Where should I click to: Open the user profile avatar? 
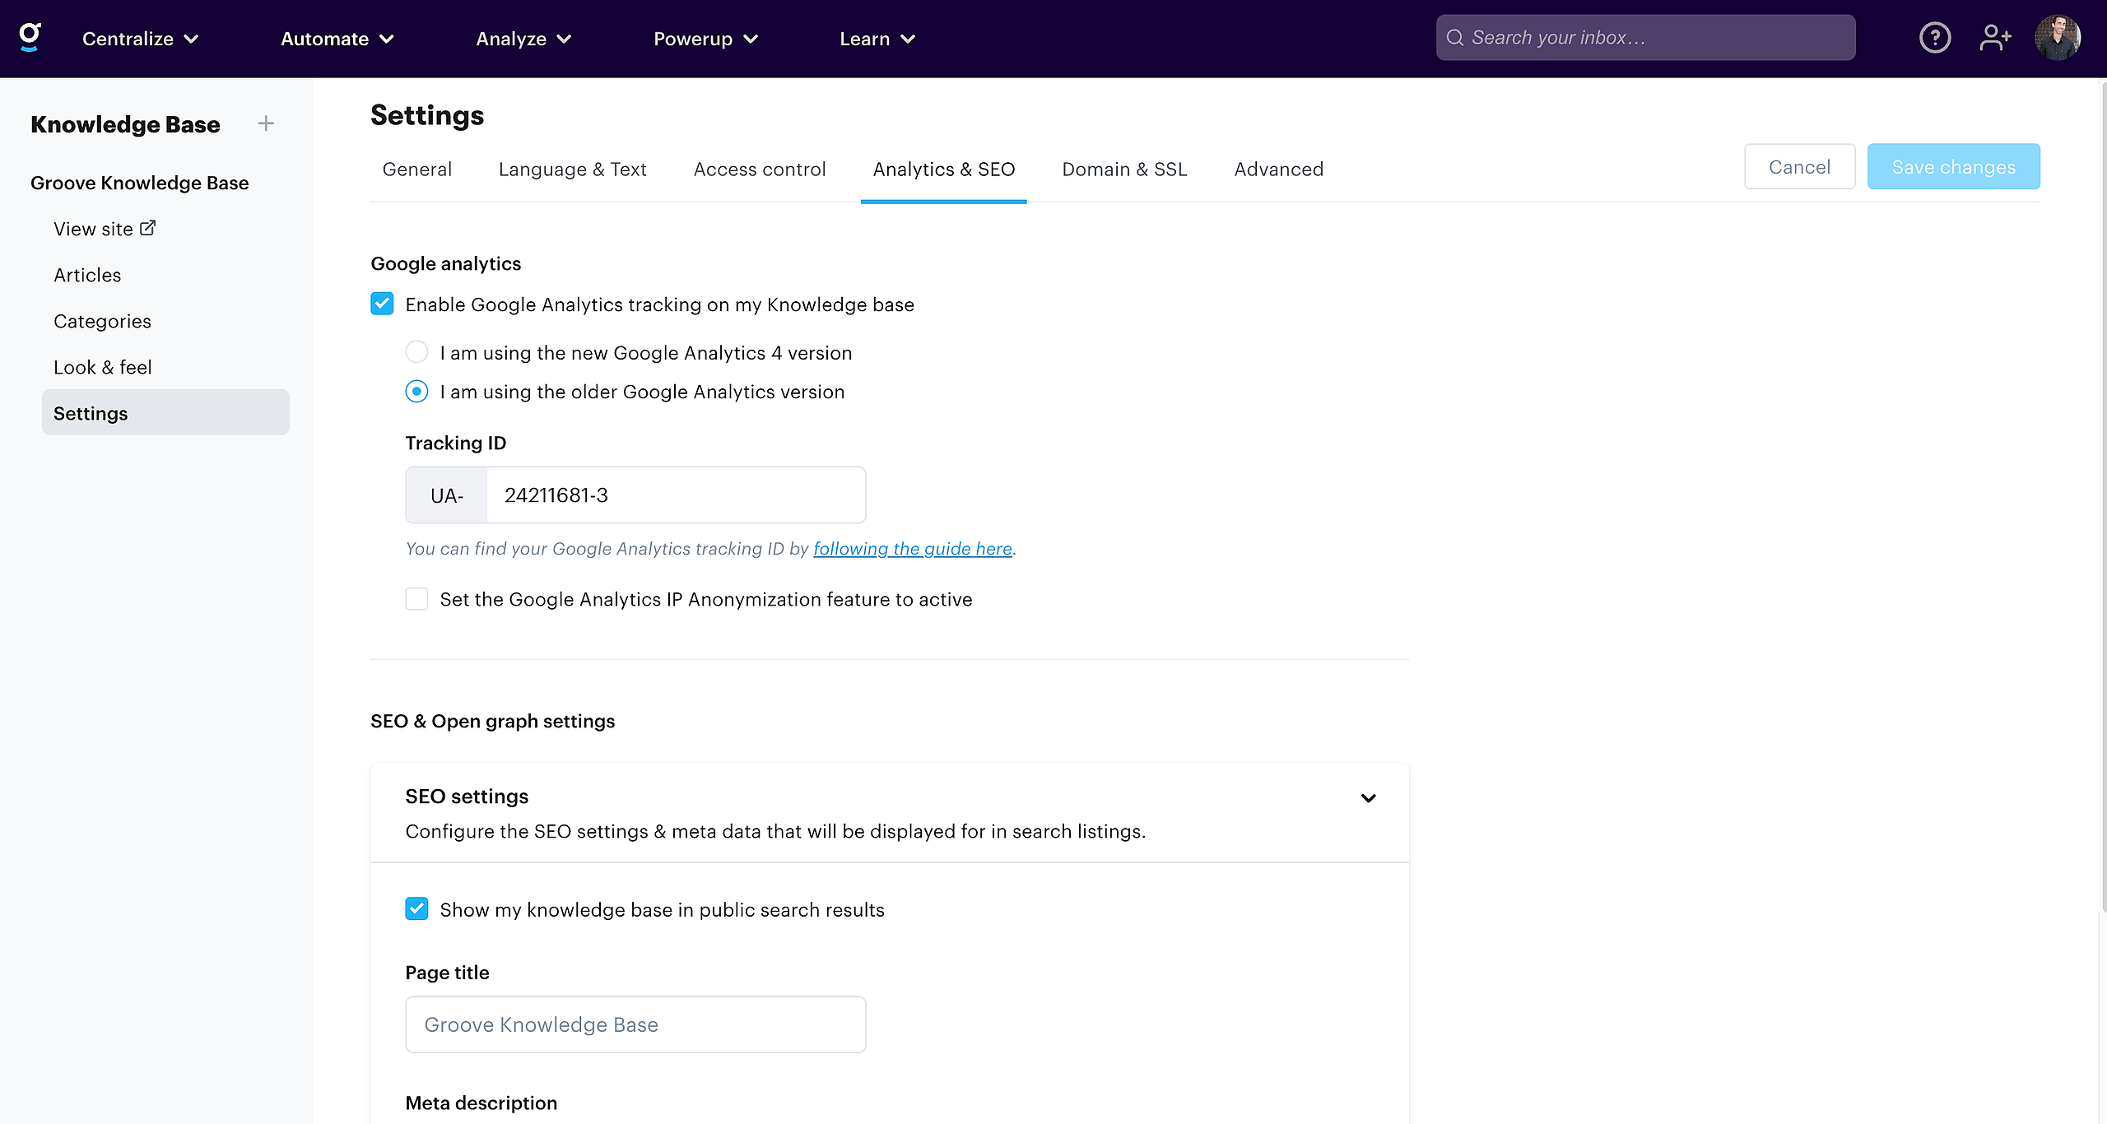pyautogui.click(x=2057, y=38)
